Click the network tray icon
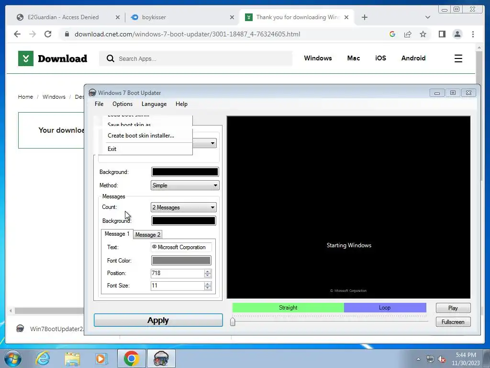 point(430,359)
